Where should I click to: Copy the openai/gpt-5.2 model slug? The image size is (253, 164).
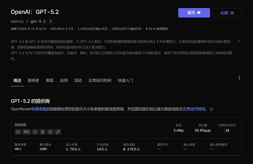51,21
